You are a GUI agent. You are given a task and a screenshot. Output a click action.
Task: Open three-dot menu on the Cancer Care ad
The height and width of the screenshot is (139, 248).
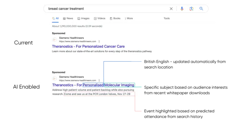click(99, 42)
